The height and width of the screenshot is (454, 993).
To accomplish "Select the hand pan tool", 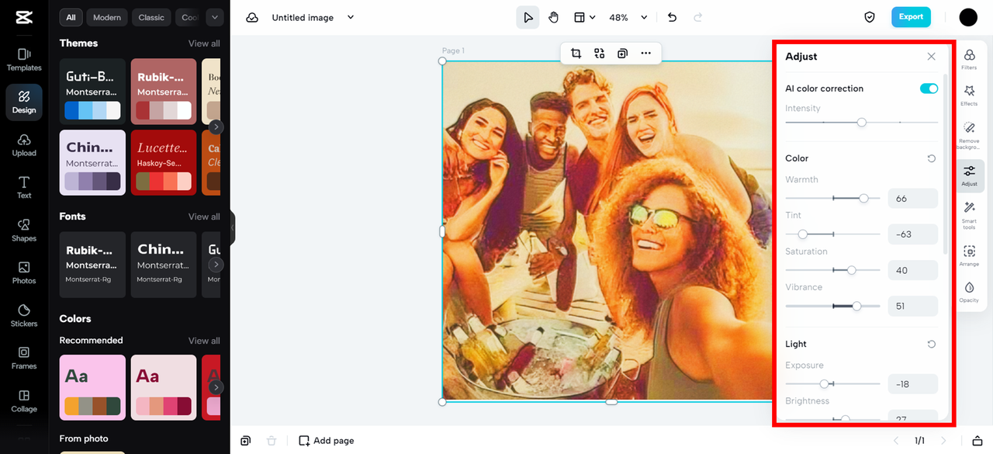I will pyautogui.click(x=553, y=17).
